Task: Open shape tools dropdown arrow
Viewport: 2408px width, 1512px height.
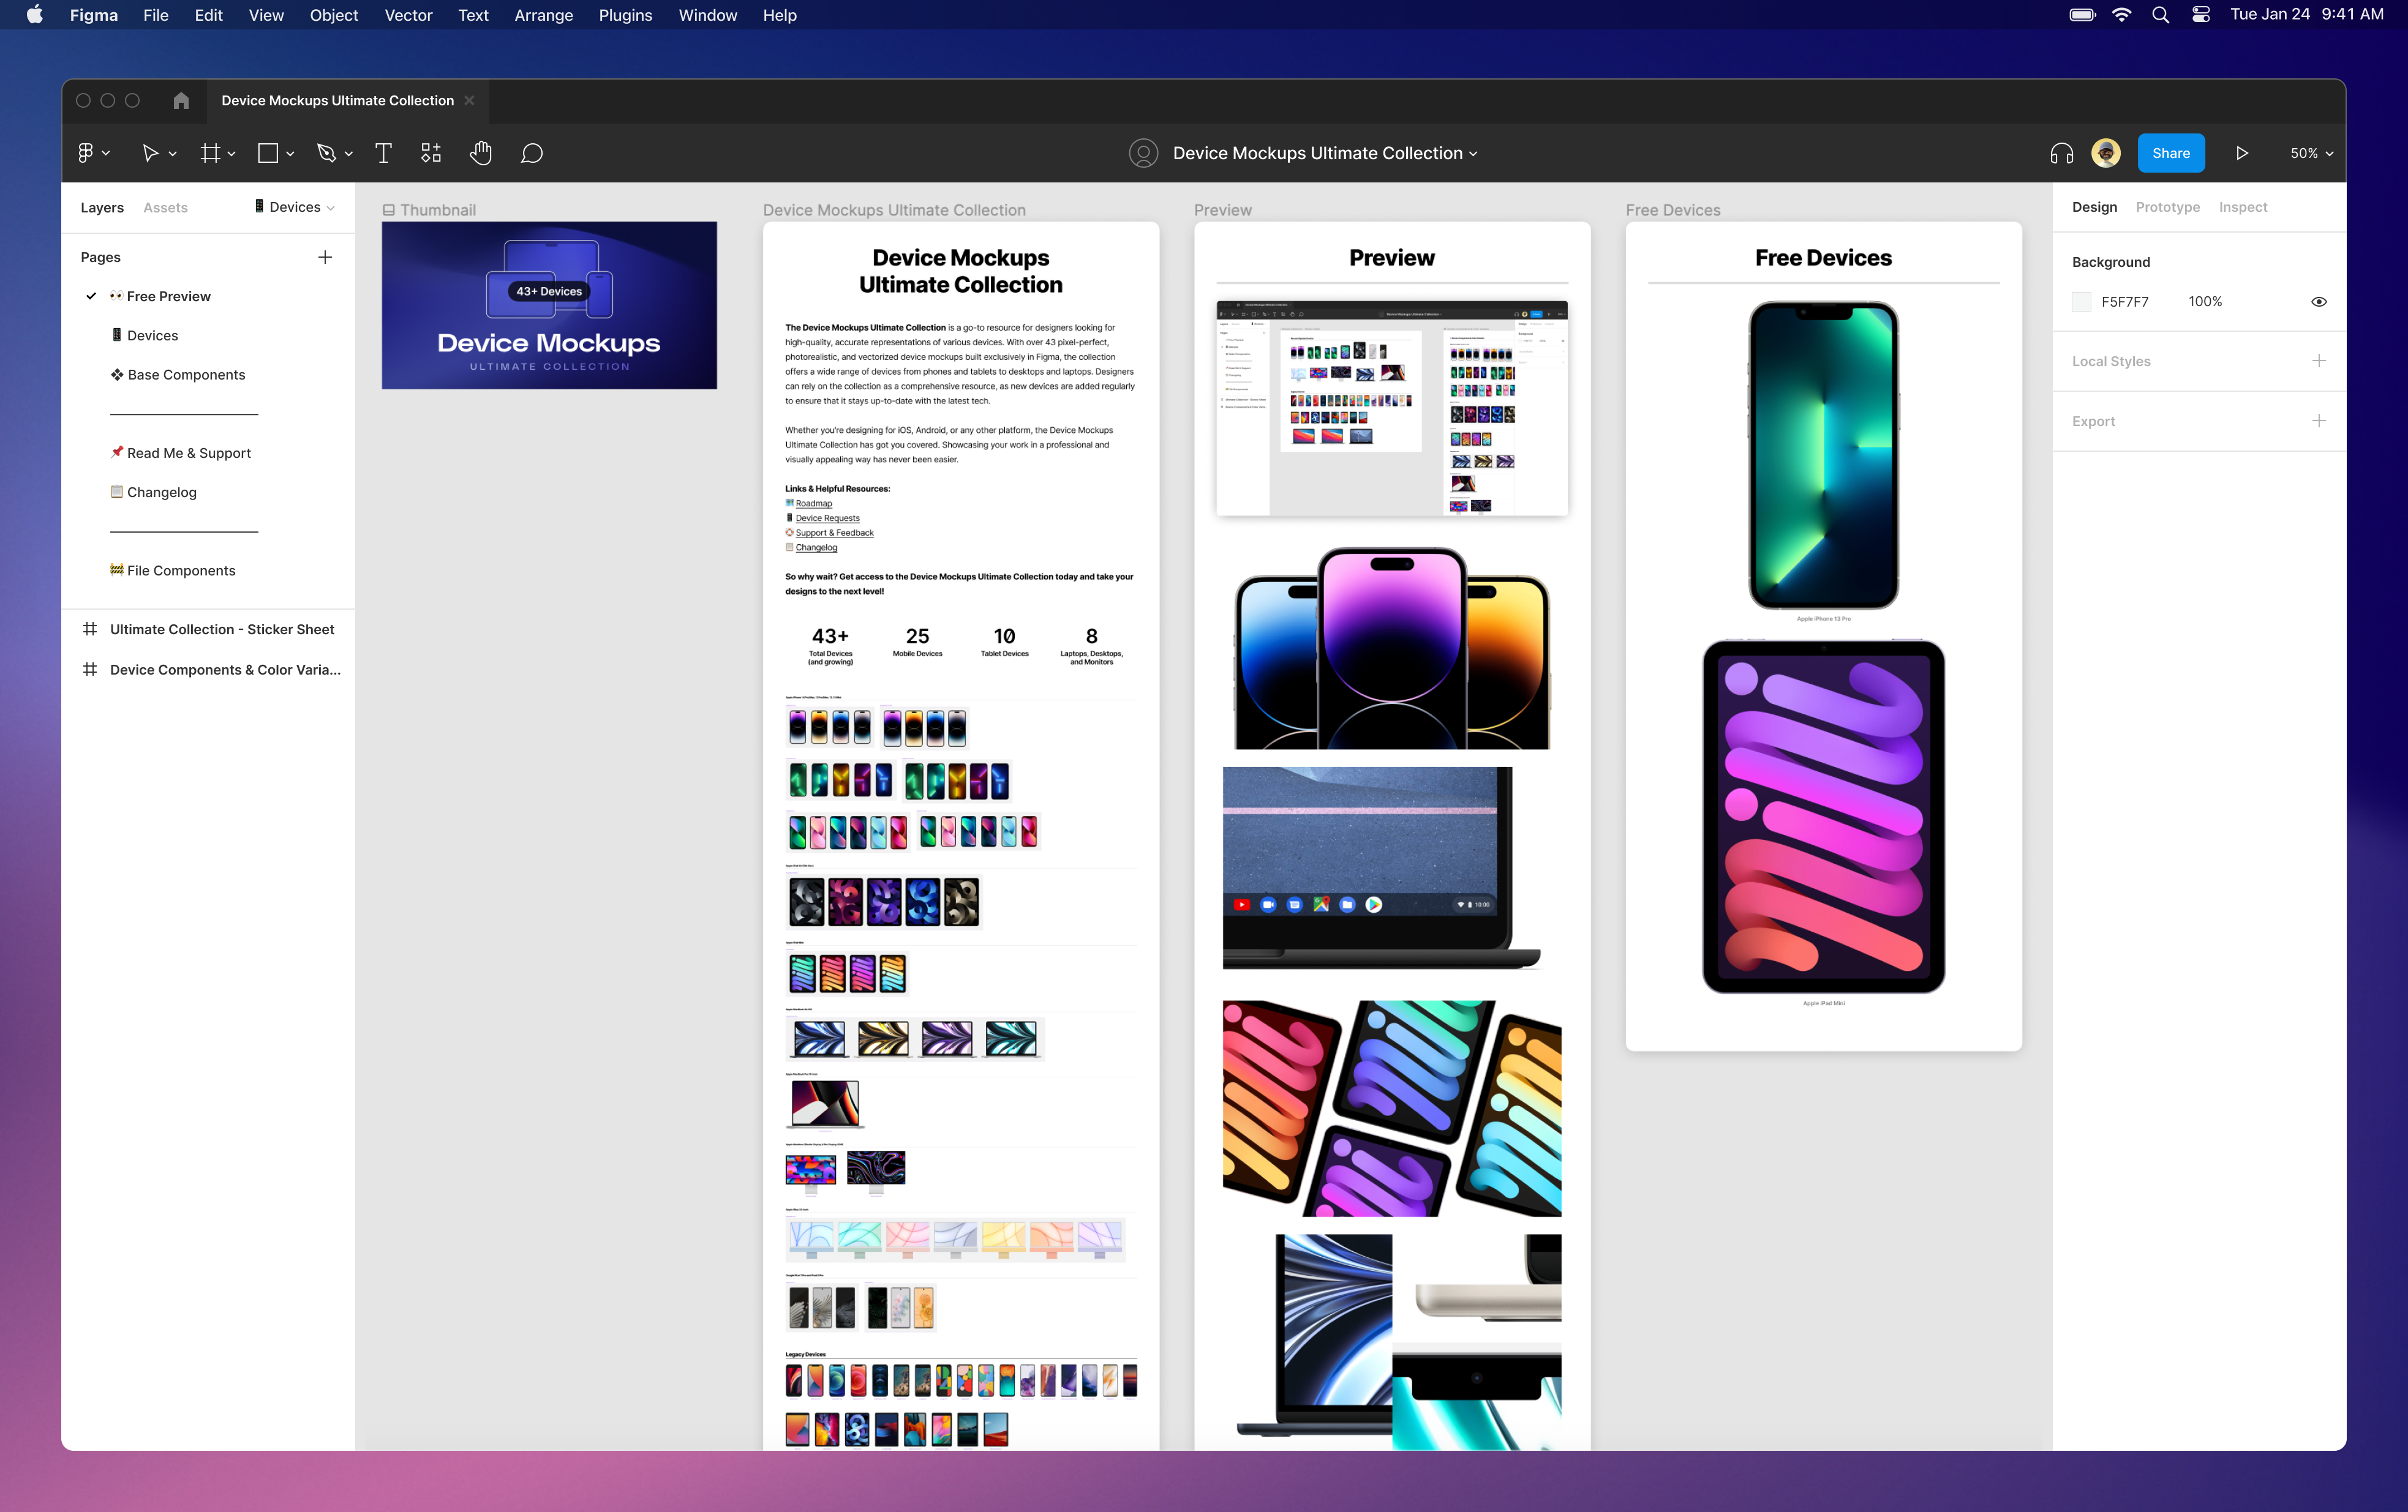Action: (x=290, y=154)
